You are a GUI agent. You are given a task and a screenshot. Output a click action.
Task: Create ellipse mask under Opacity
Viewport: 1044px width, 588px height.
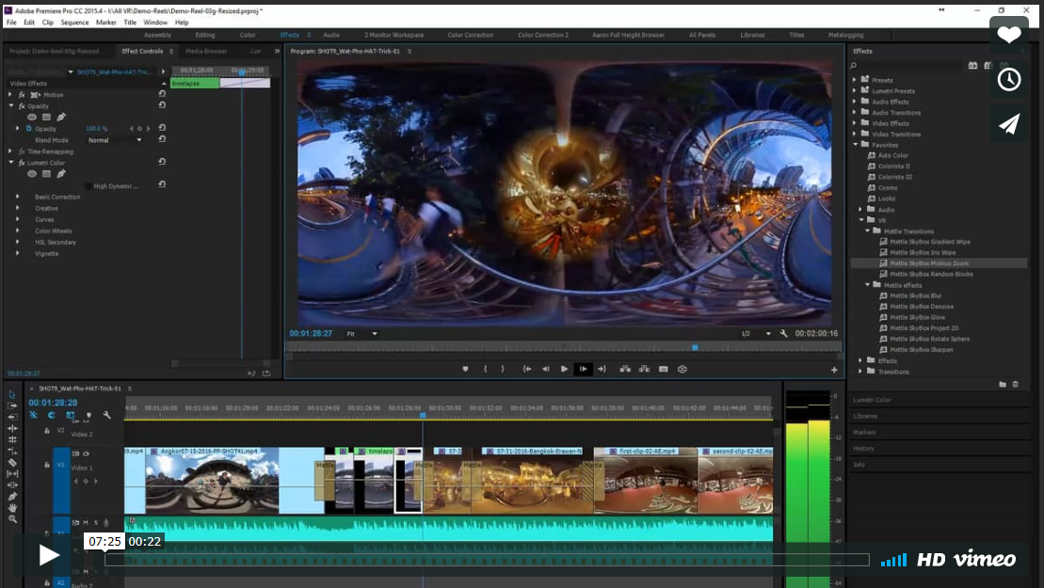(32, 117)
